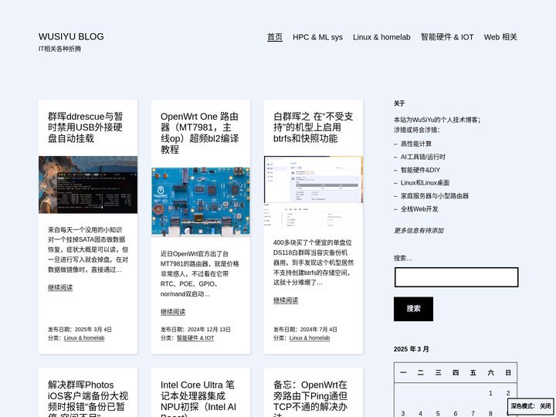Viewport: 556px width, 417px height.
Task: Click the 智能硬件&DIY list item
Action: 420,170
